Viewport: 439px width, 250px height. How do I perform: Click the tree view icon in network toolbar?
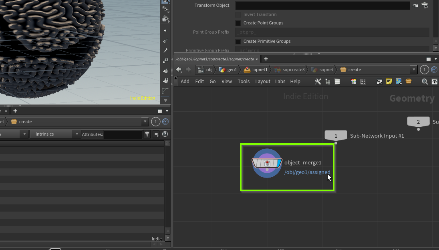(x=328, y=82)
